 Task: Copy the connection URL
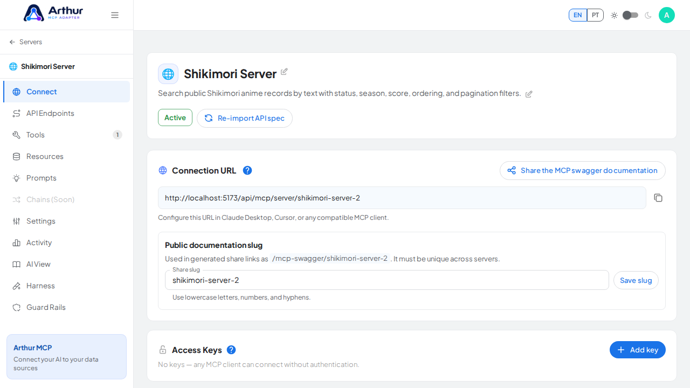[658, 198]
